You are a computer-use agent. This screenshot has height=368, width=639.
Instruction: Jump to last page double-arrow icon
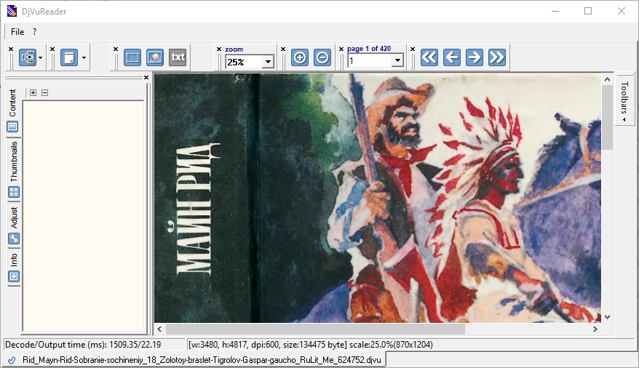pyautogui.click(x=496, y=57)
